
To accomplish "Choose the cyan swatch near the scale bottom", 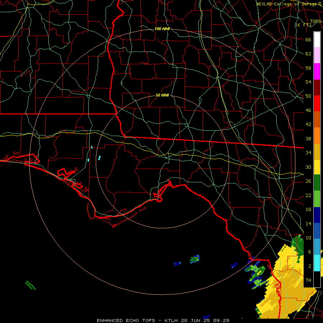I will pos(317,263).
